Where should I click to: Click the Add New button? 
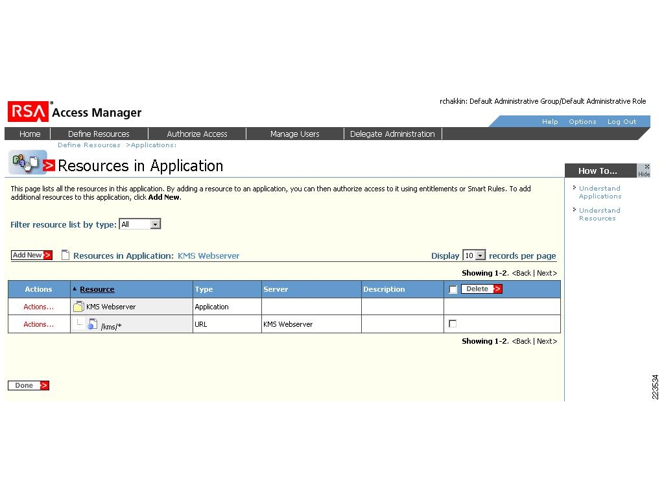click(x=32, y=255)
